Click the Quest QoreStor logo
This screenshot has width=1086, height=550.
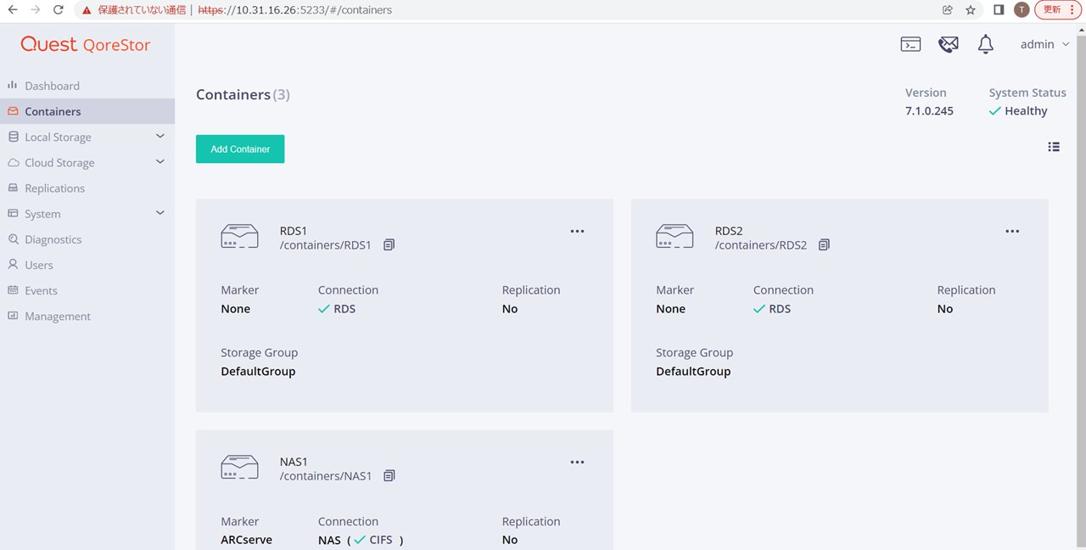(86, 44)
